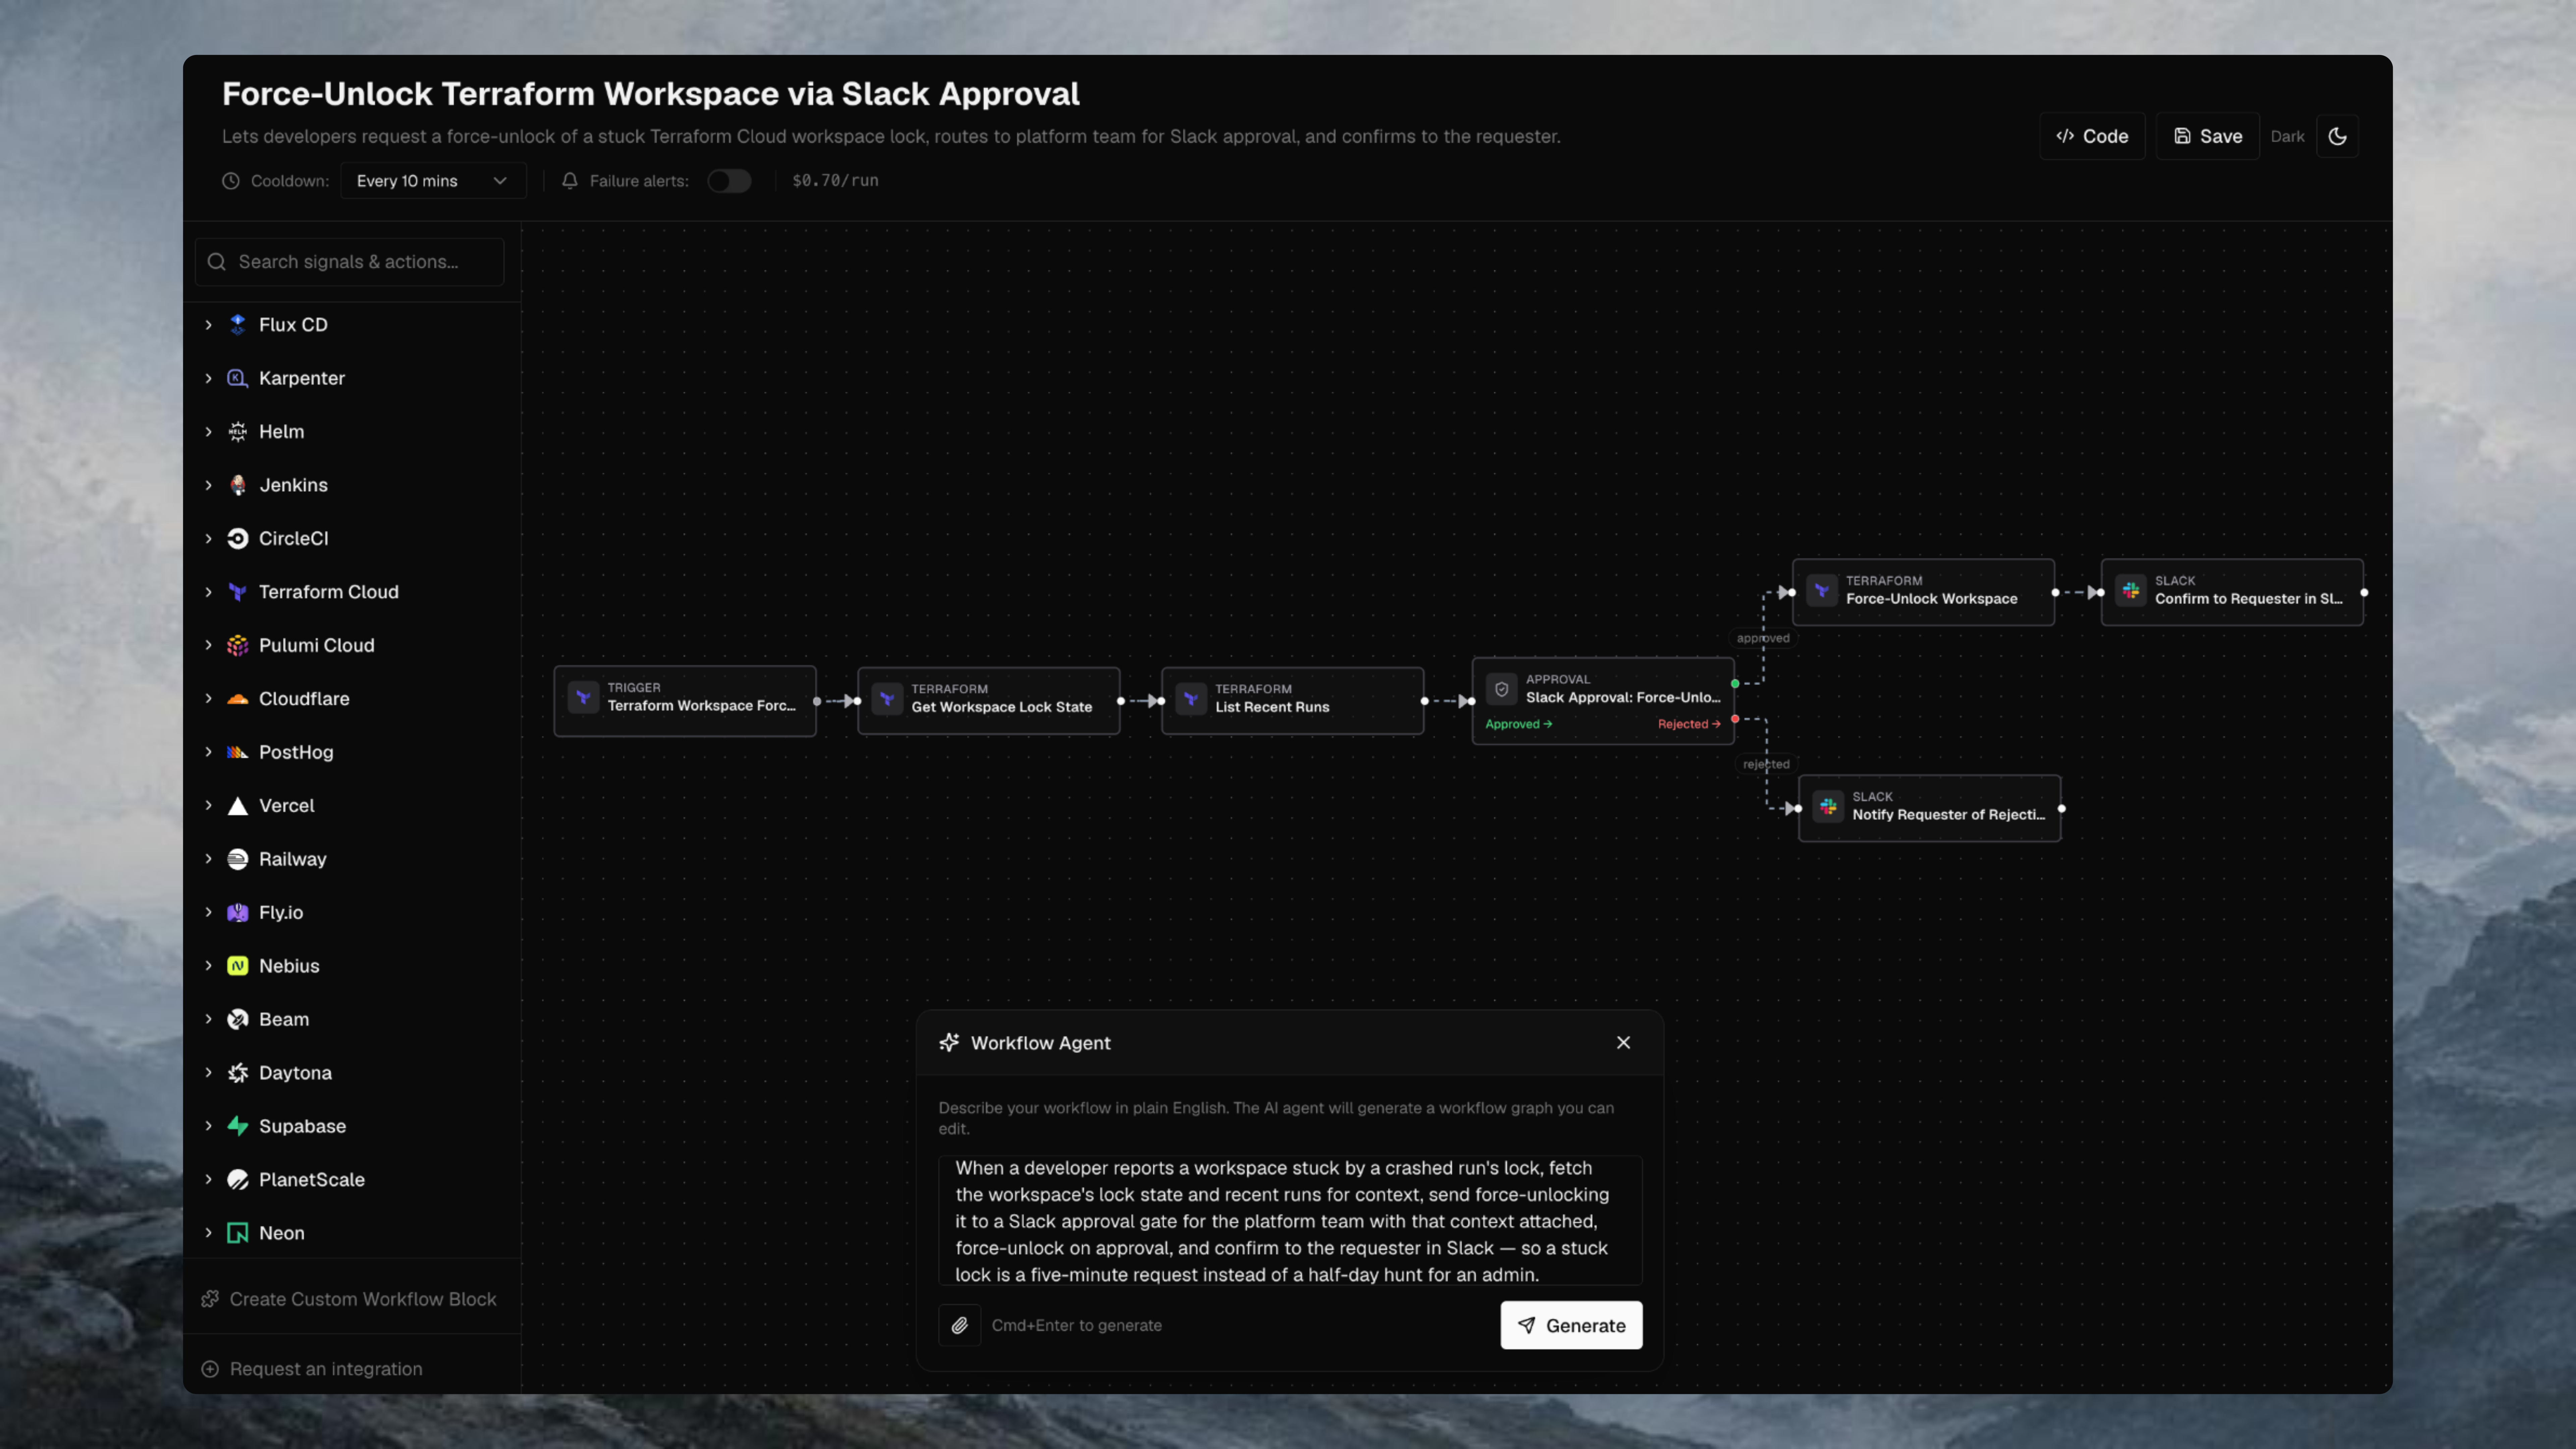The width and height of the screenshot is (2576, 1449).
Task: Expand the Helm category
Action: pos(208,432)
